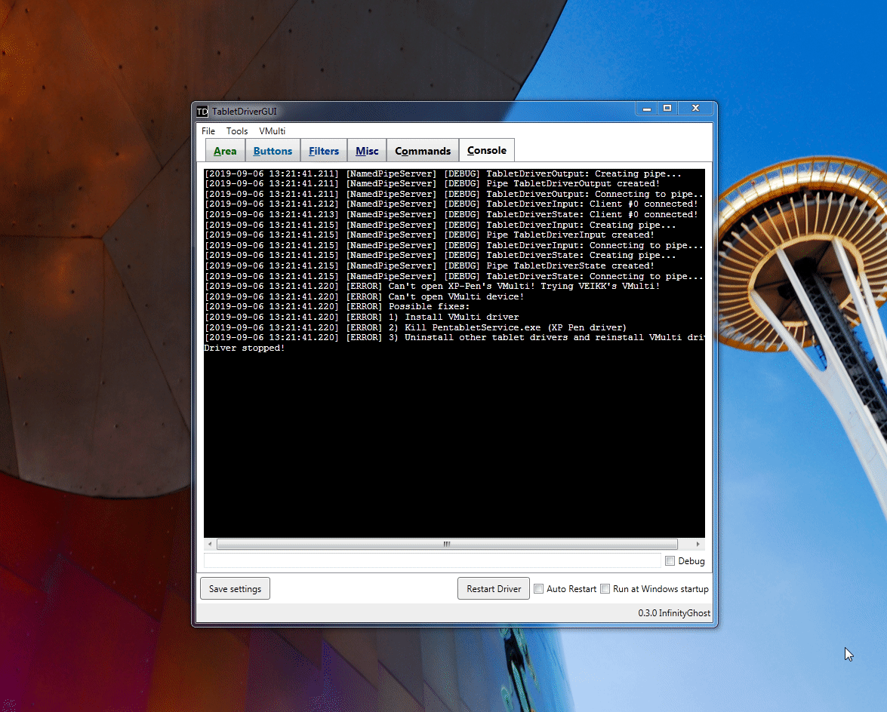
Task: Click the Restart Driver button
Action: coord(493,588)
